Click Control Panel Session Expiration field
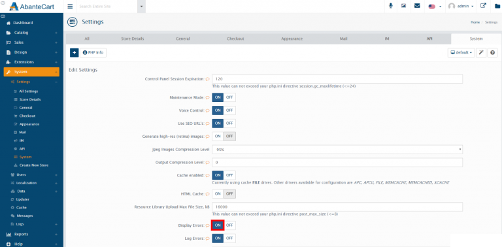 point(337,79)
